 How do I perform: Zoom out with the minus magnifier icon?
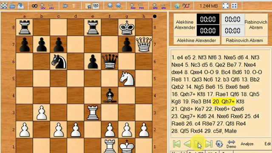(119, 6)
